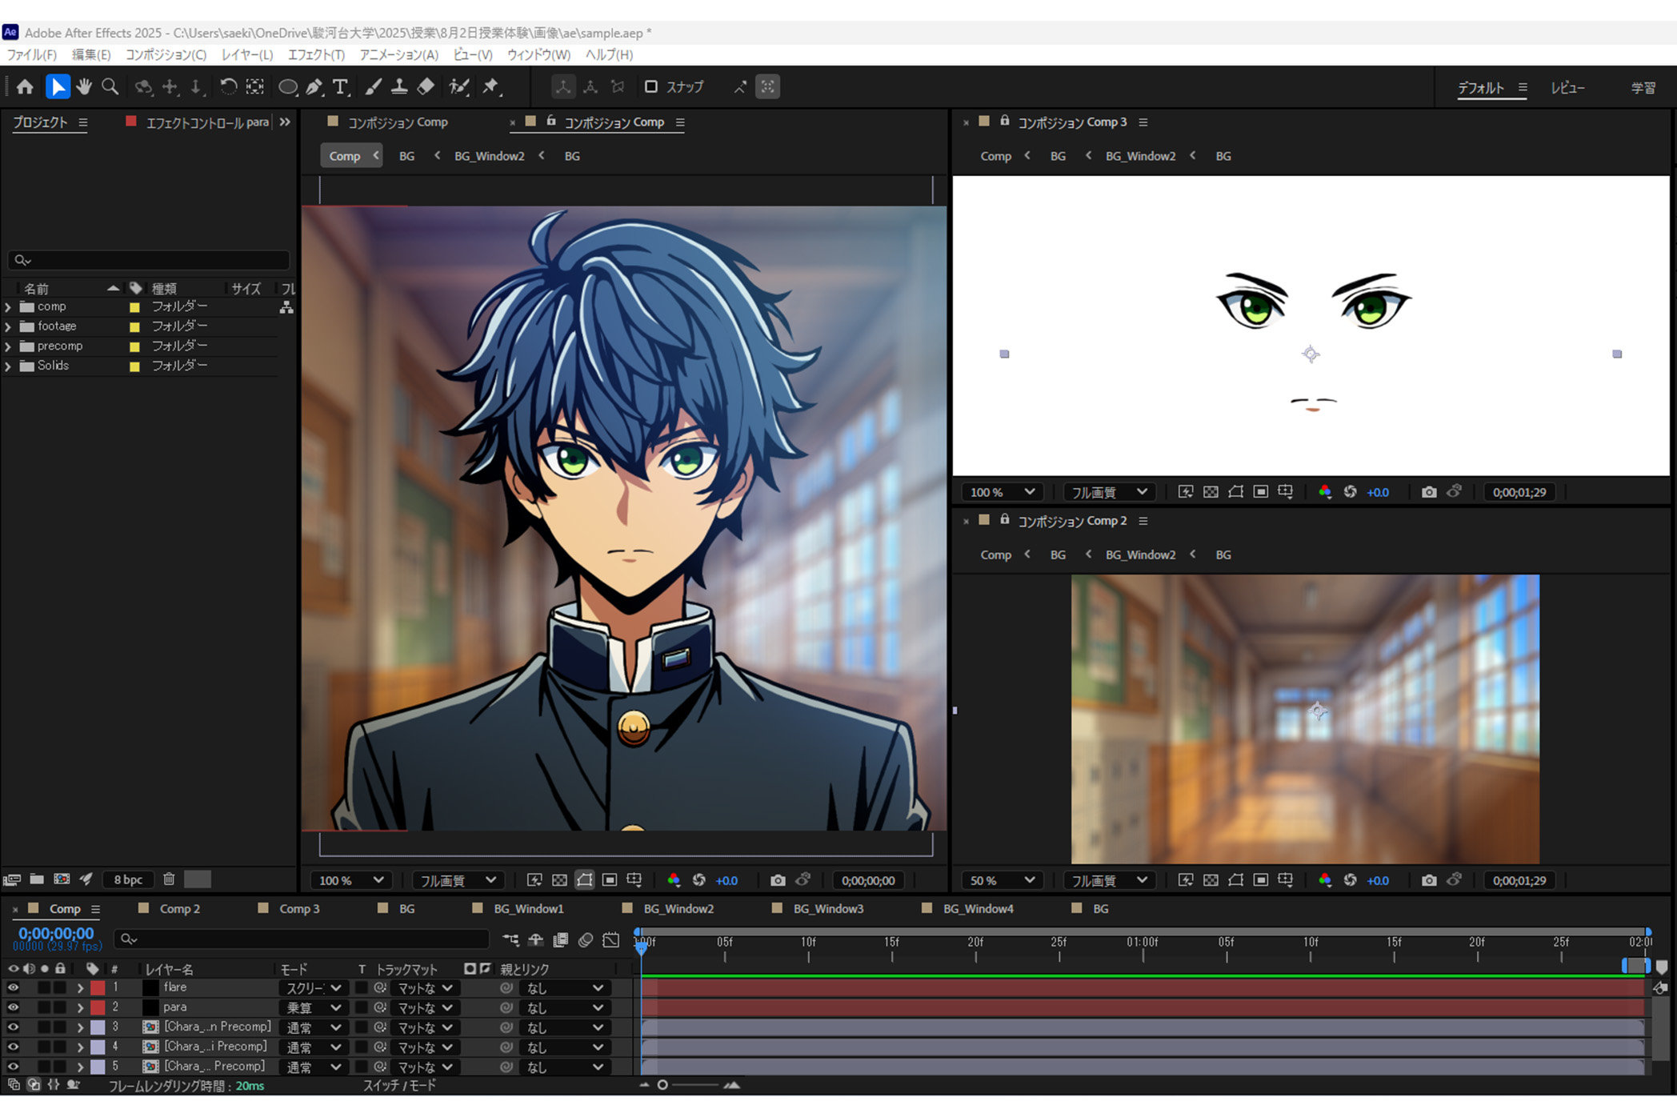Image resolution: width=1677 pixels, height=1117 pixels.
Task: Select the Type text tool
Action: [341, 86]
